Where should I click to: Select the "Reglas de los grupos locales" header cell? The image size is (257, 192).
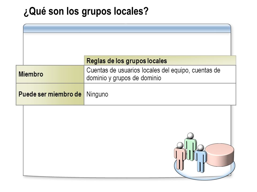160,61
